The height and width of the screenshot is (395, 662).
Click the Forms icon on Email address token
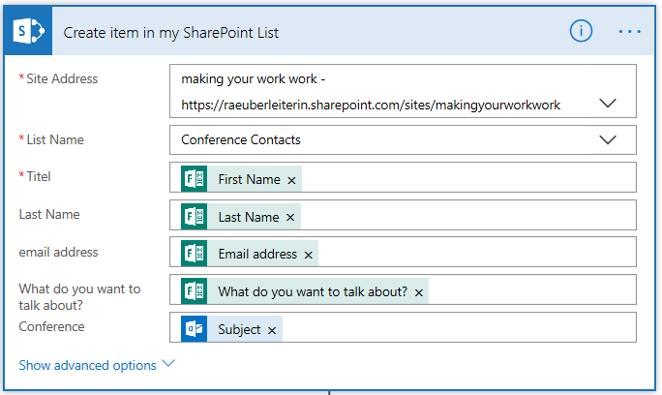tap(195, 254)
